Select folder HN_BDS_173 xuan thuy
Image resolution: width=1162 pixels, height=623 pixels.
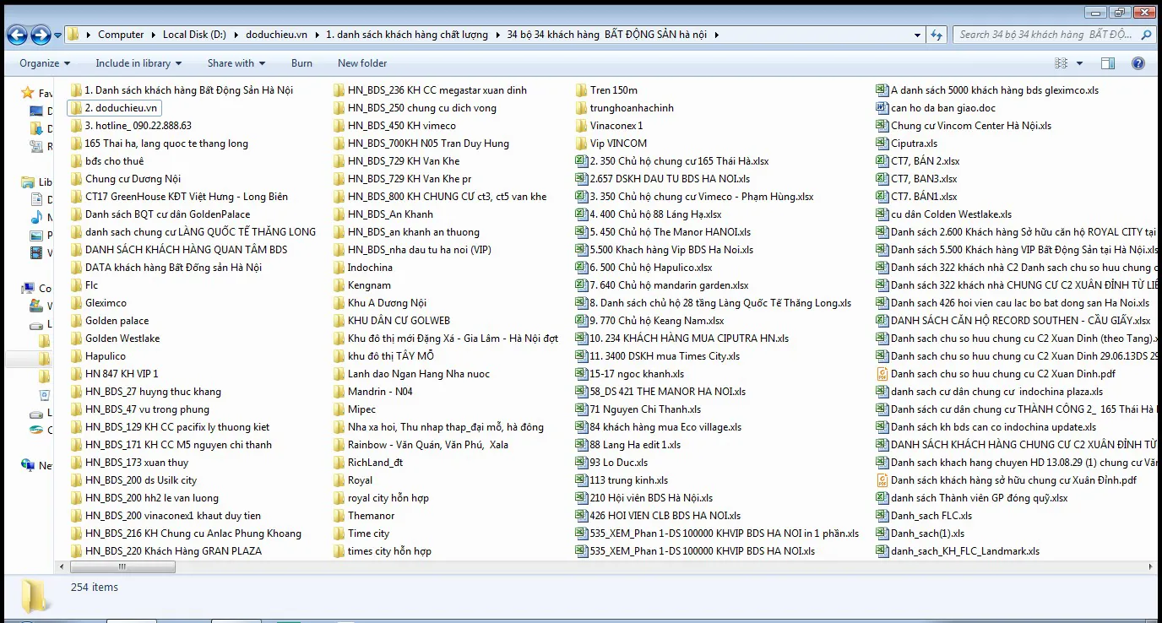129,463
